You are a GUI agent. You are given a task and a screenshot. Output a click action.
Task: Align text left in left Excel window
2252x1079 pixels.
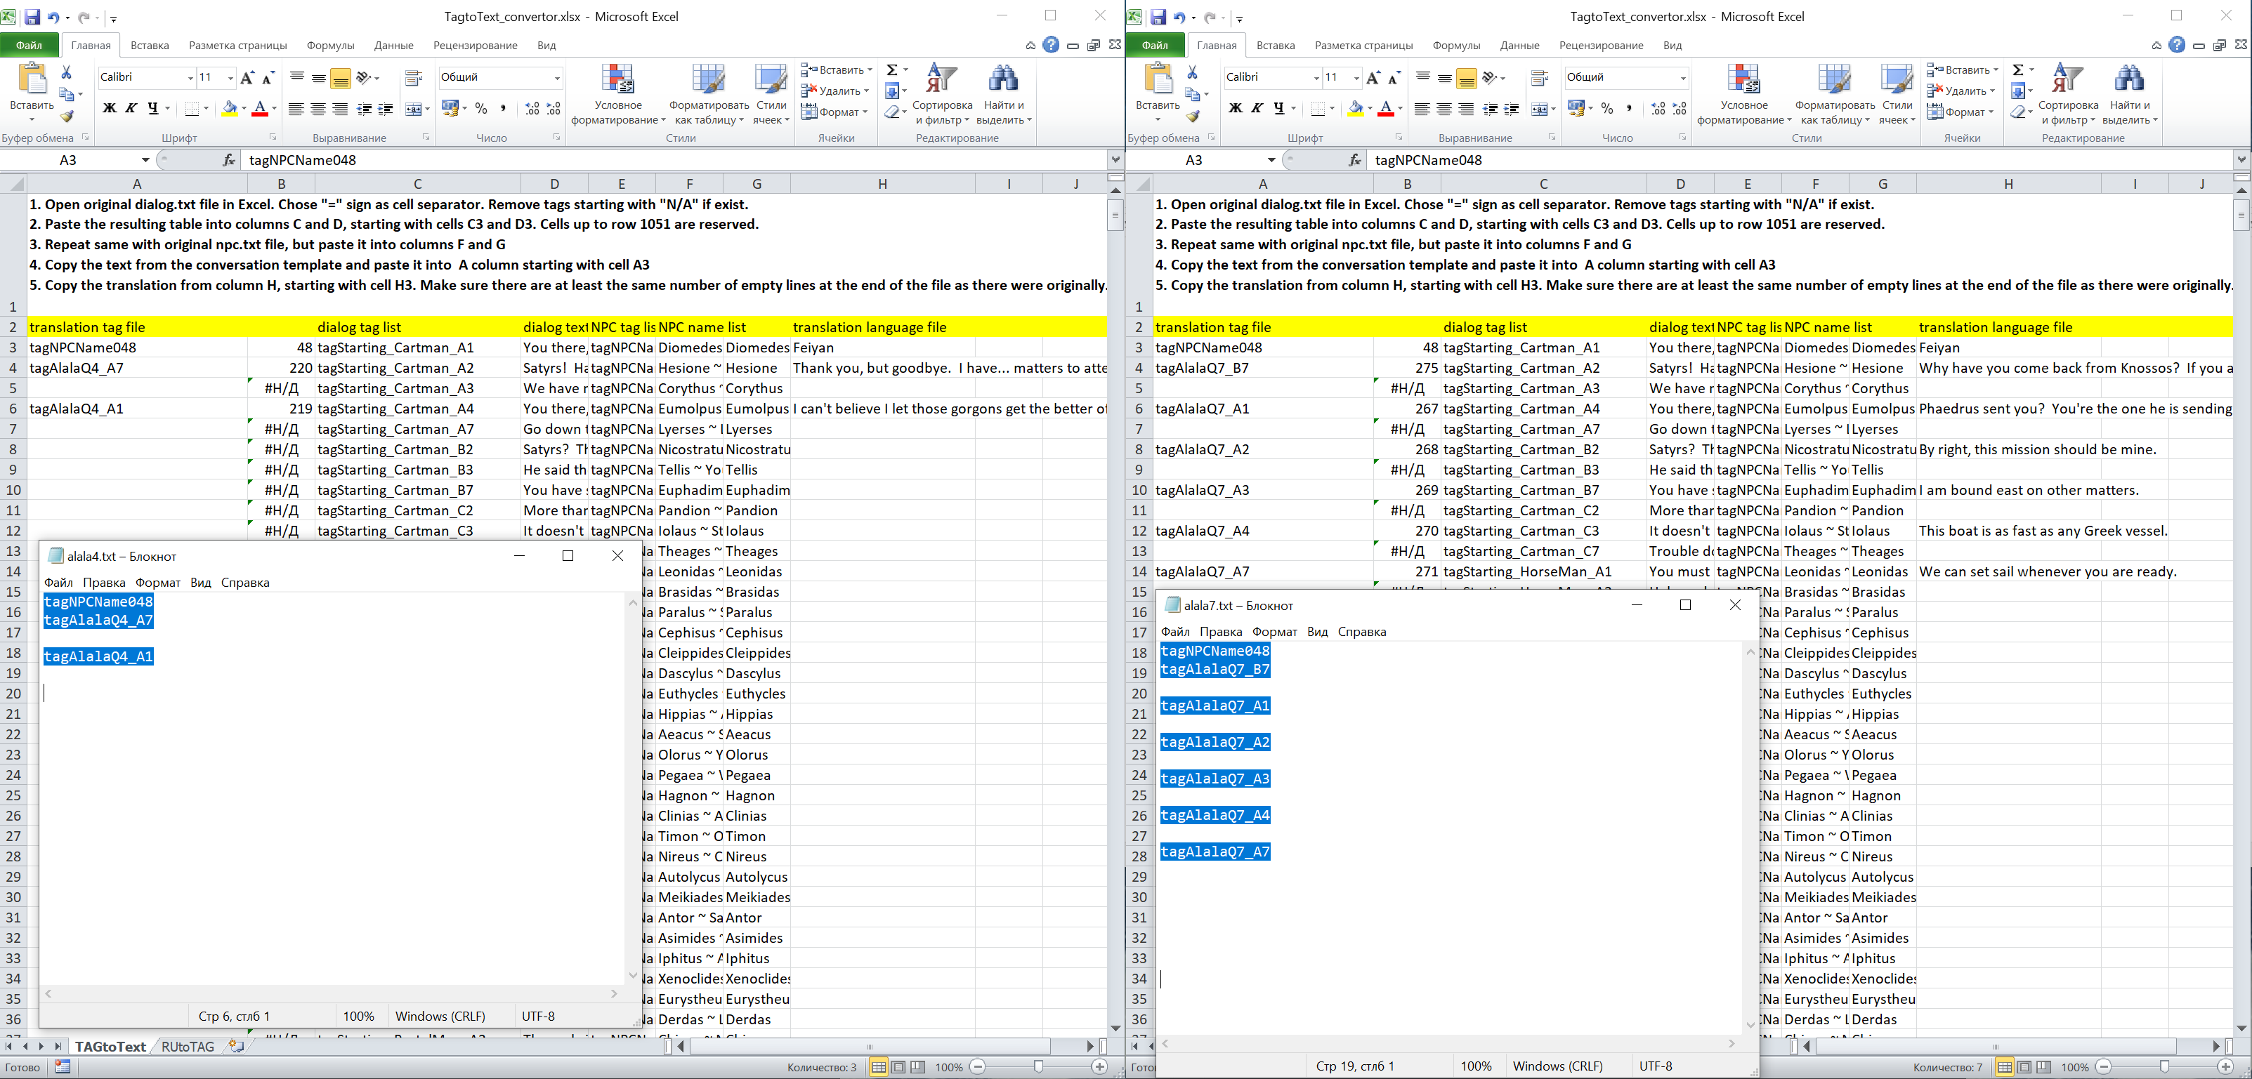click(296, 108)
